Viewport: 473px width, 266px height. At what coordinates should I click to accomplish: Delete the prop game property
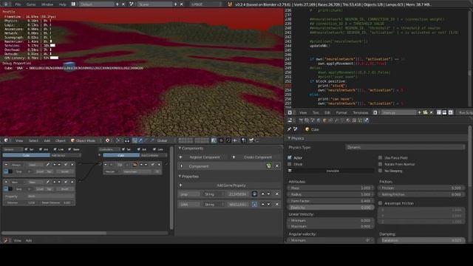point(277,194)
